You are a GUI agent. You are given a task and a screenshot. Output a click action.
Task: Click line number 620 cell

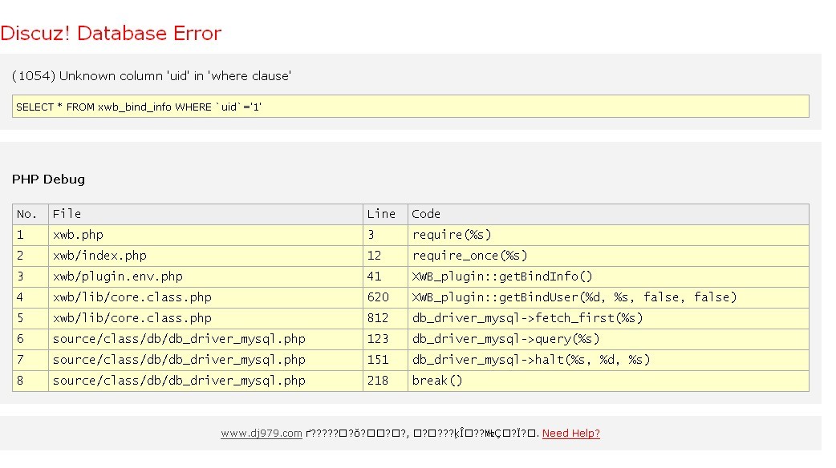click(385, 297)
